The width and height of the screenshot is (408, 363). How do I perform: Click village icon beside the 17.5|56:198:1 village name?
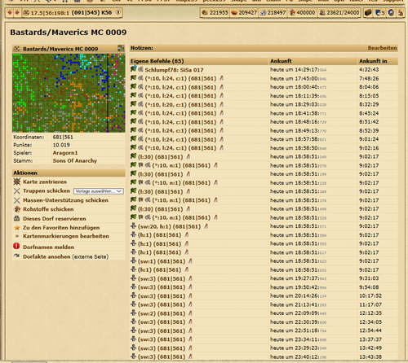pyautogui.click(x=26, y=12)
